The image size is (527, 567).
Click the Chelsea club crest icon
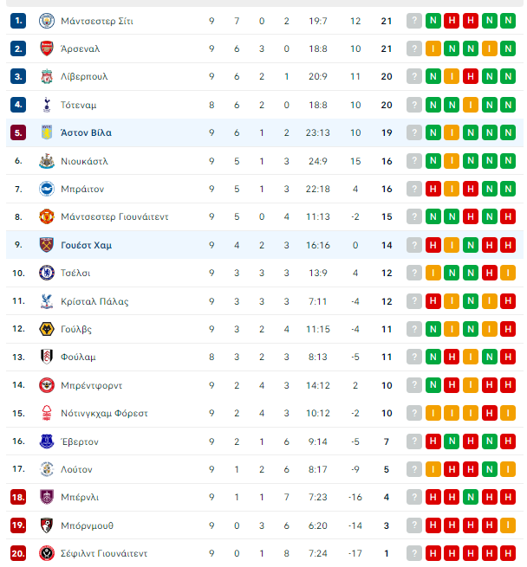coord(46,273)
